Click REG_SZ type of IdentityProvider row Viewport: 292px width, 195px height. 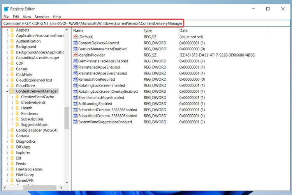(x=150, y=55)
